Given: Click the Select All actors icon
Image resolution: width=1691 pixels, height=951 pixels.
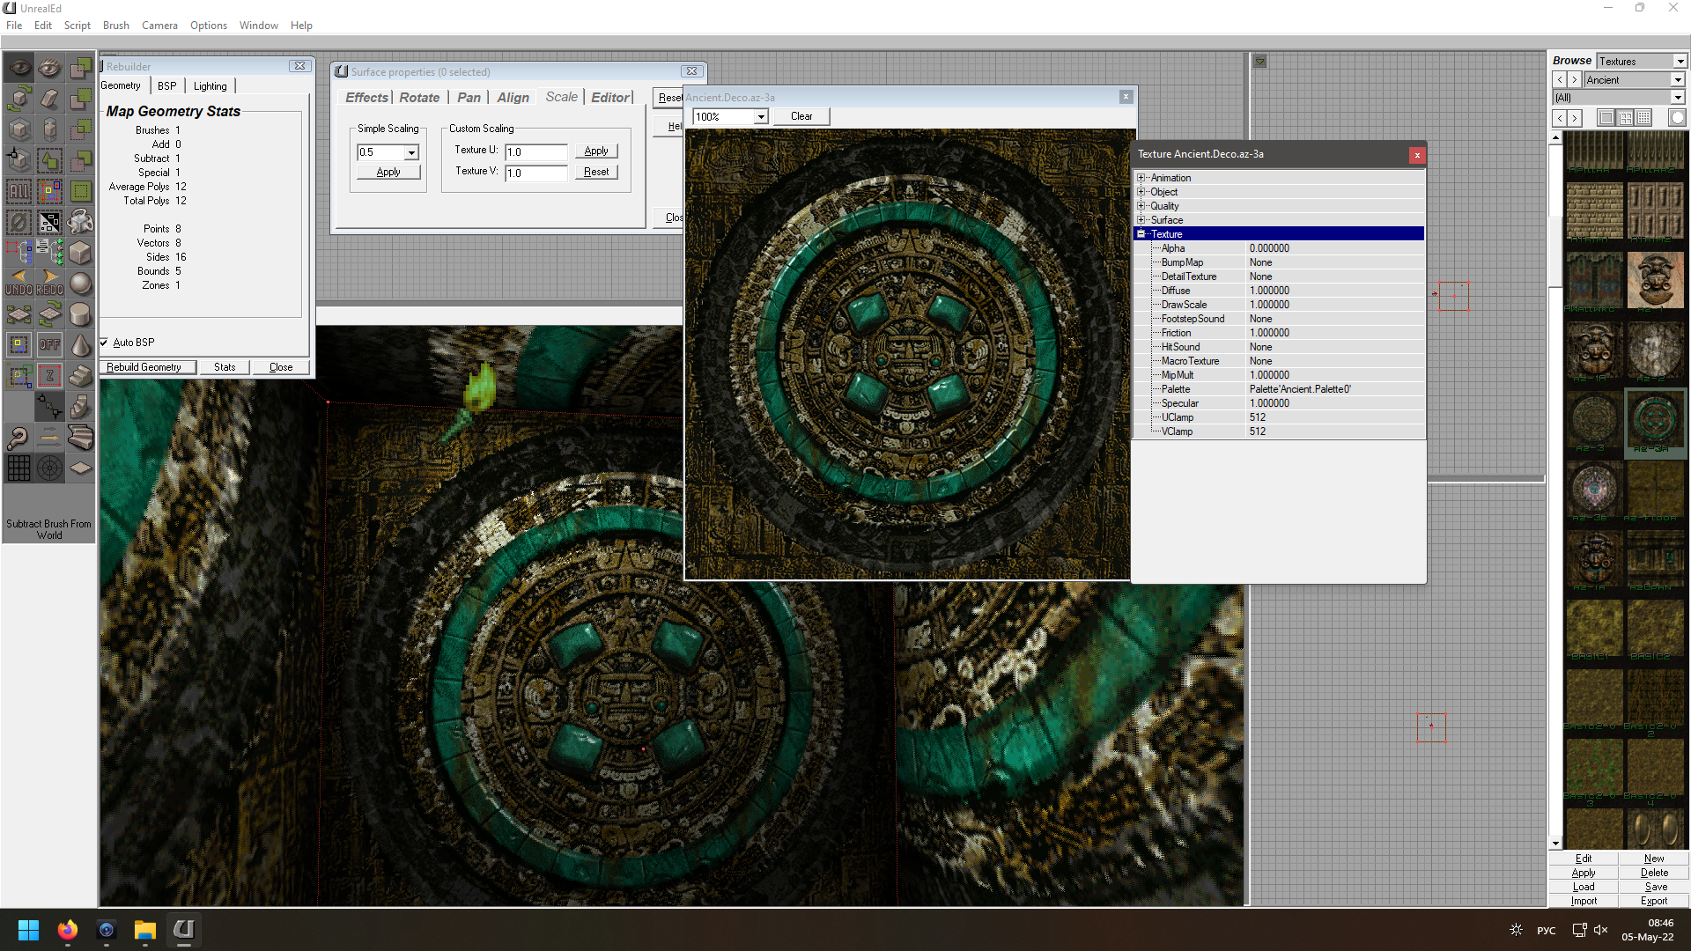Looking at the screenshot, I should click(x=18, y=190).
